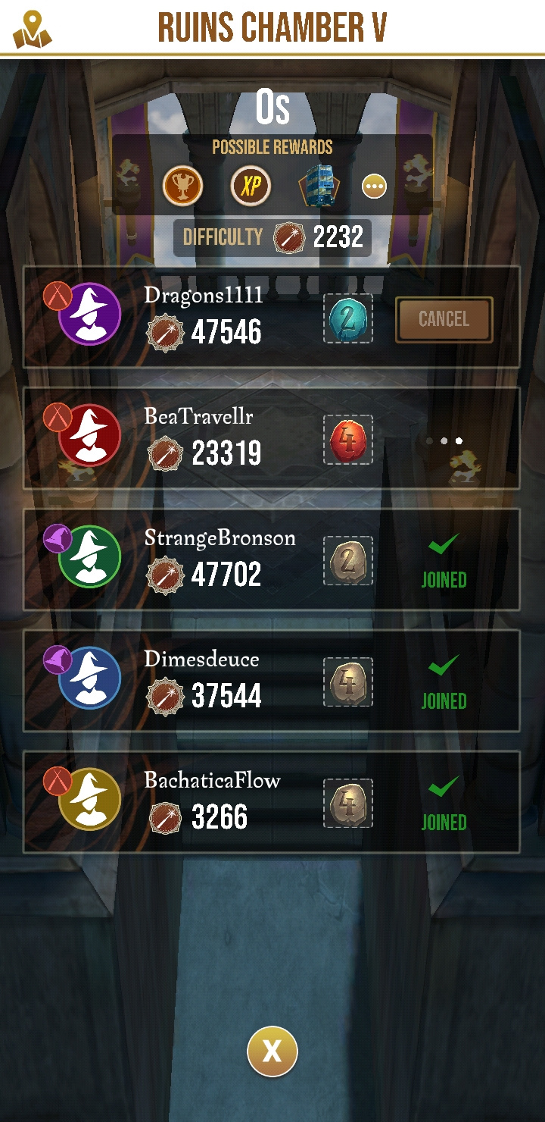Viewport: 545px width, 1122px height.
Task: Open BeaTravellr's red wizard avatar
Action: point(89,435)
